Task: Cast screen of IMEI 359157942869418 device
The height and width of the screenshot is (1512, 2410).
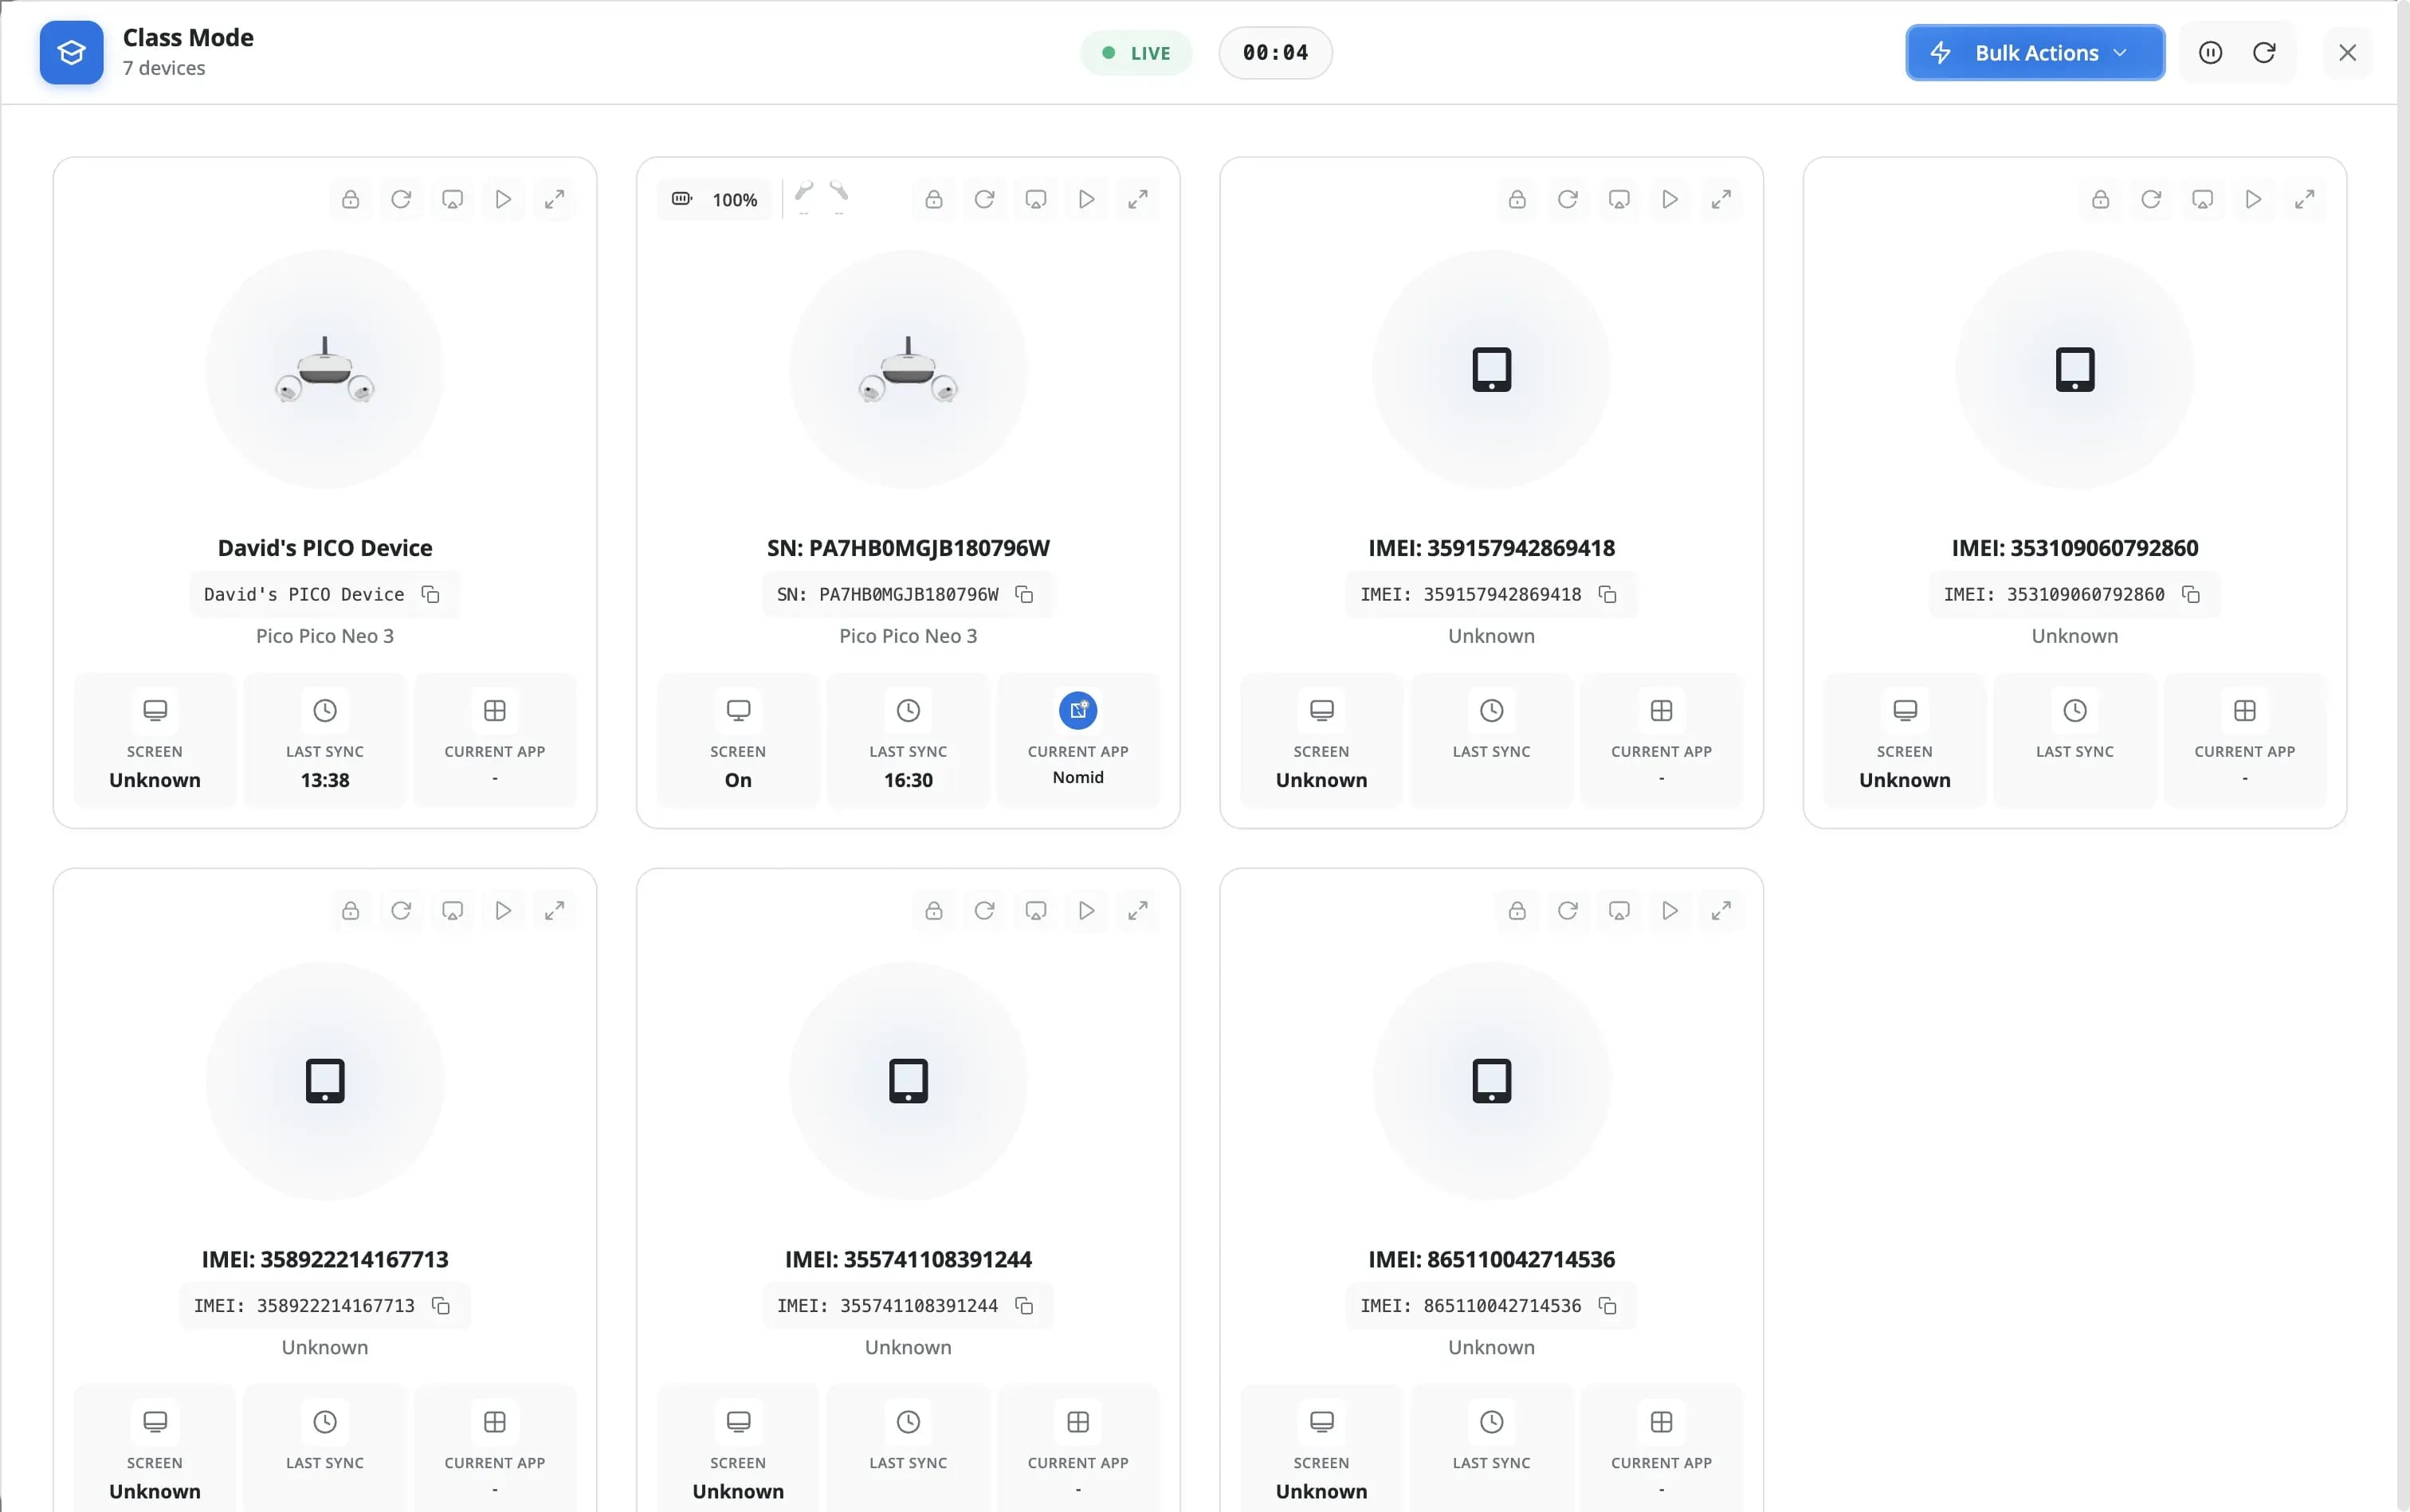Action: 1619,199
